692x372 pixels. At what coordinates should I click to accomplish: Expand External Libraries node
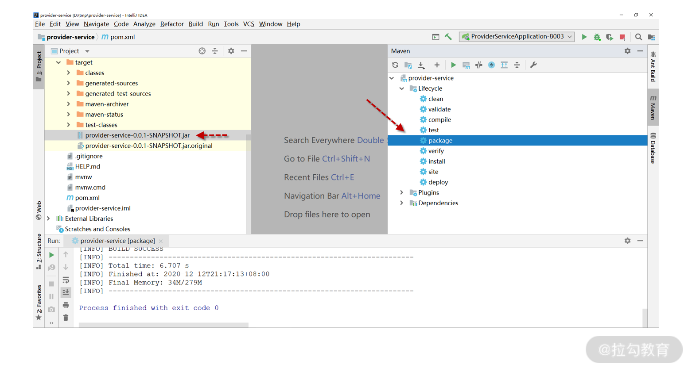49,219
